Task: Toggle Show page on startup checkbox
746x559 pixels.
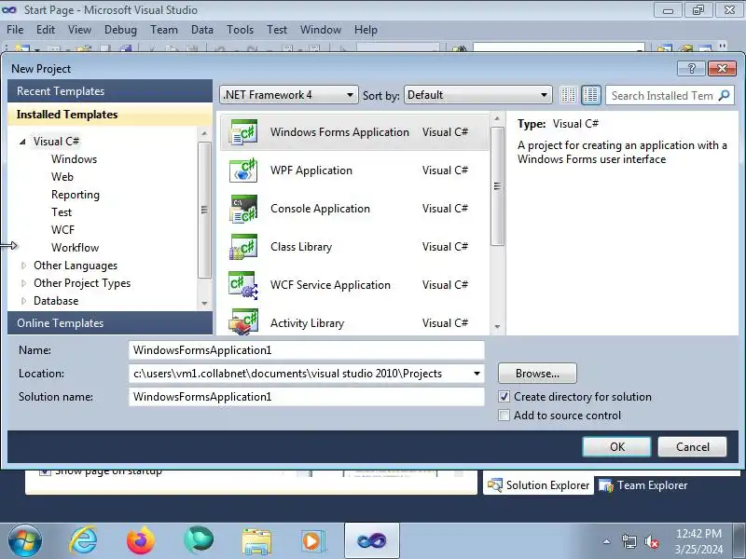Action: pos(45,471)
